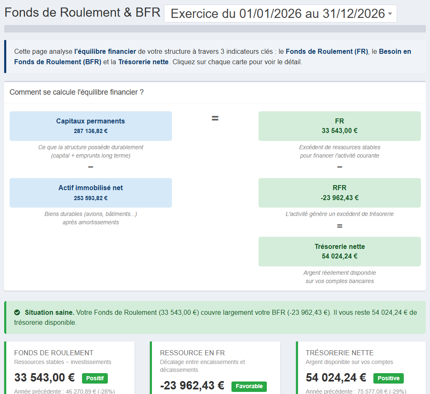Click 'Argent réellement disponible' caption

point(340,273)
